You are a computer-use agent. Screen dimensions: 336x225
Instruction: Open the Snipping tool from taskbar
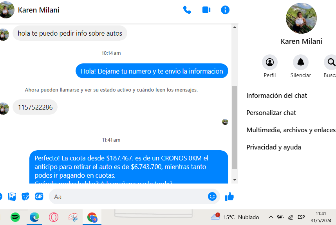[x=73, y=217]
